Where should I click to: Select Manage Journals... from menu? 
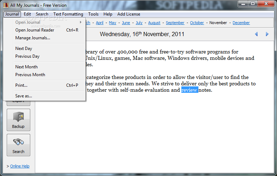(x=49, y=38)
